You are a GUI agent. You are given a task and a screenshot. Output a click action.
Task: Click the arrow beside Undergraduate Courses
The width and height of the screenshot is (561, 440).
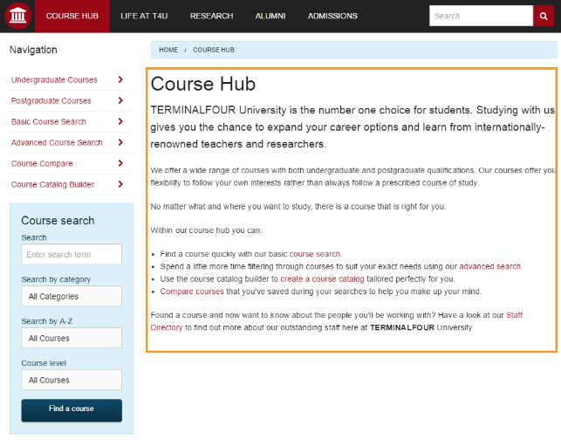coord(120,79)
